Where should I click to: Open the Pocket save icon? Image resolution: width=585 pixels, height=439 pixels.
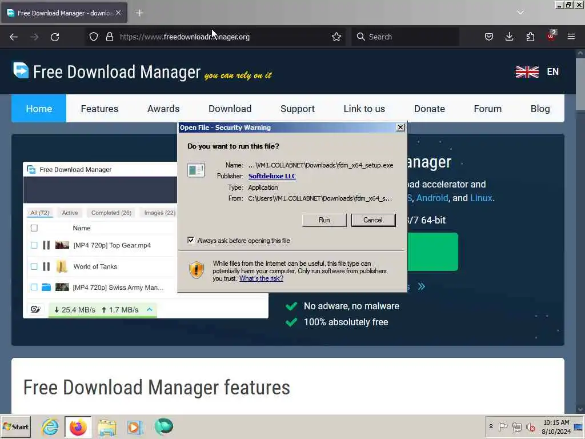(489, 37)
